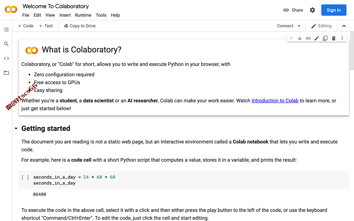Open the File menu

26,15
